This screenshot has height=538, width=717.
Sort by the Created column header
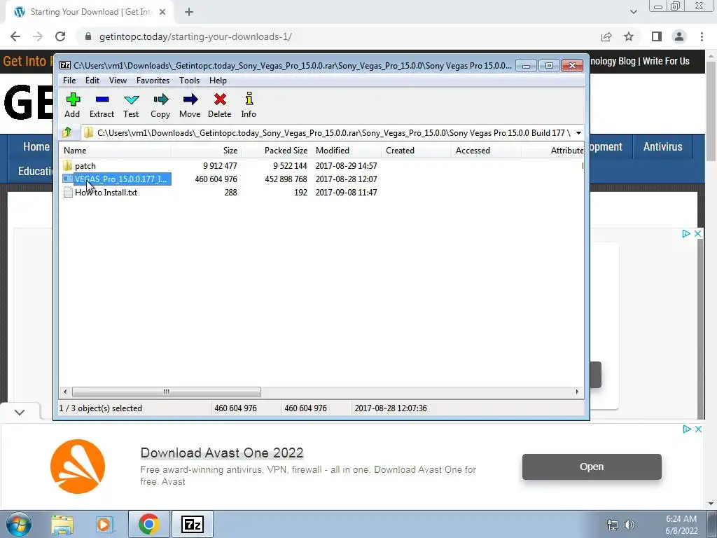(416, 151)
